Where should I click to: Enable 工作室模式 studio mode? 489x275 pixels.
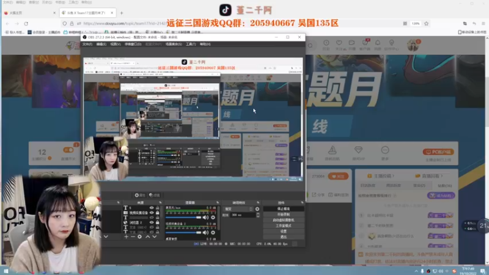click(284, 226)
